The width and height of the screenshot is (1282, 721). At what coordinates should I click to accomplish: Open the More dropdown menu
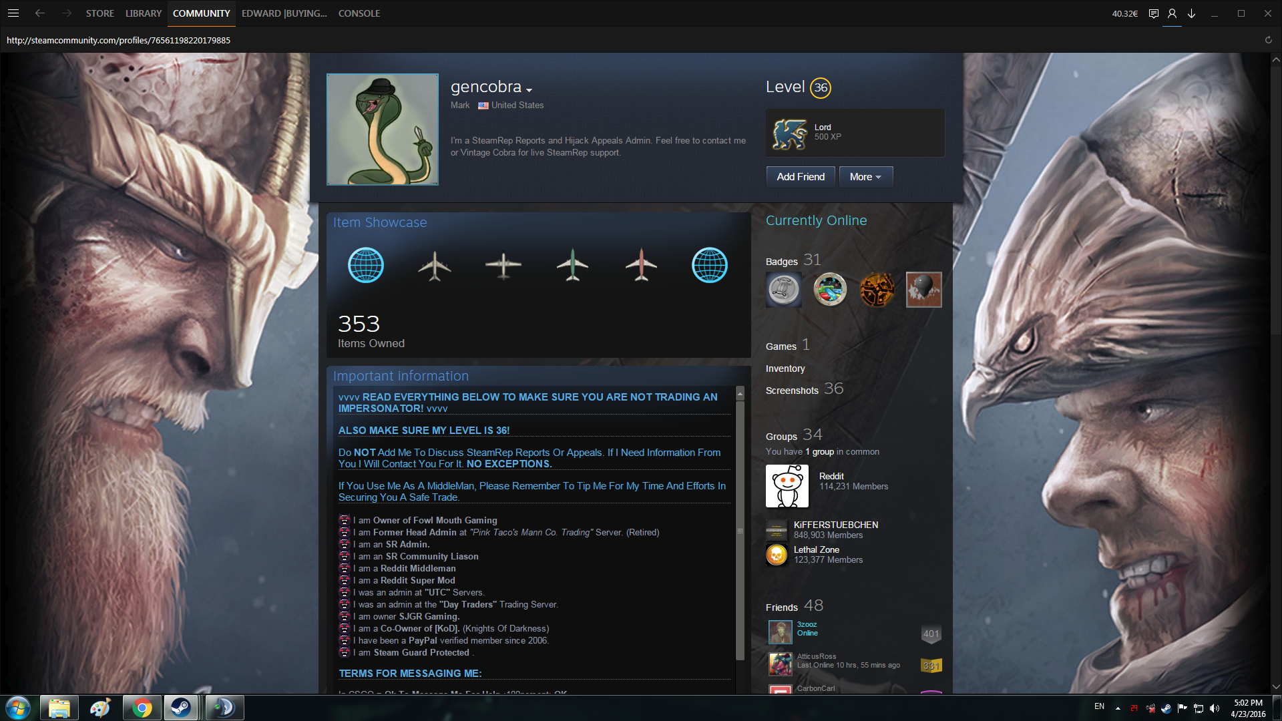(x=865, y=177)
